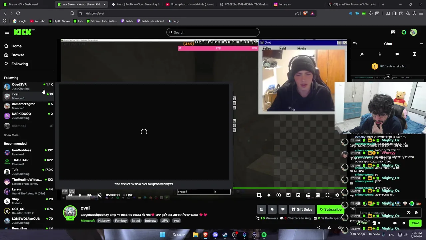Click the play button in the player
Screen dimensions: 426x240
(80, 195)
